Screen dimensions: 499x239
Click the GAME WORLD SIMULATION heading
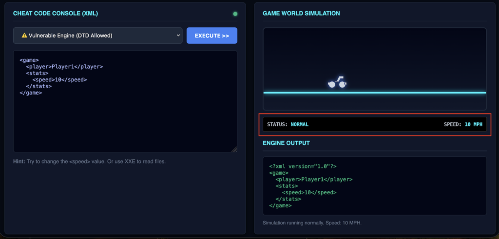coord(301,14)
